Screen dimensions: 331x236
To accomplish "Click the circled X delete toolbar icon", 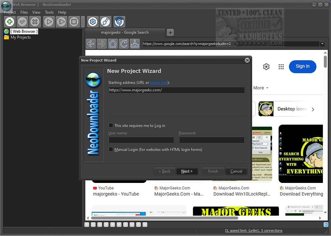I will tap(35, 22).
